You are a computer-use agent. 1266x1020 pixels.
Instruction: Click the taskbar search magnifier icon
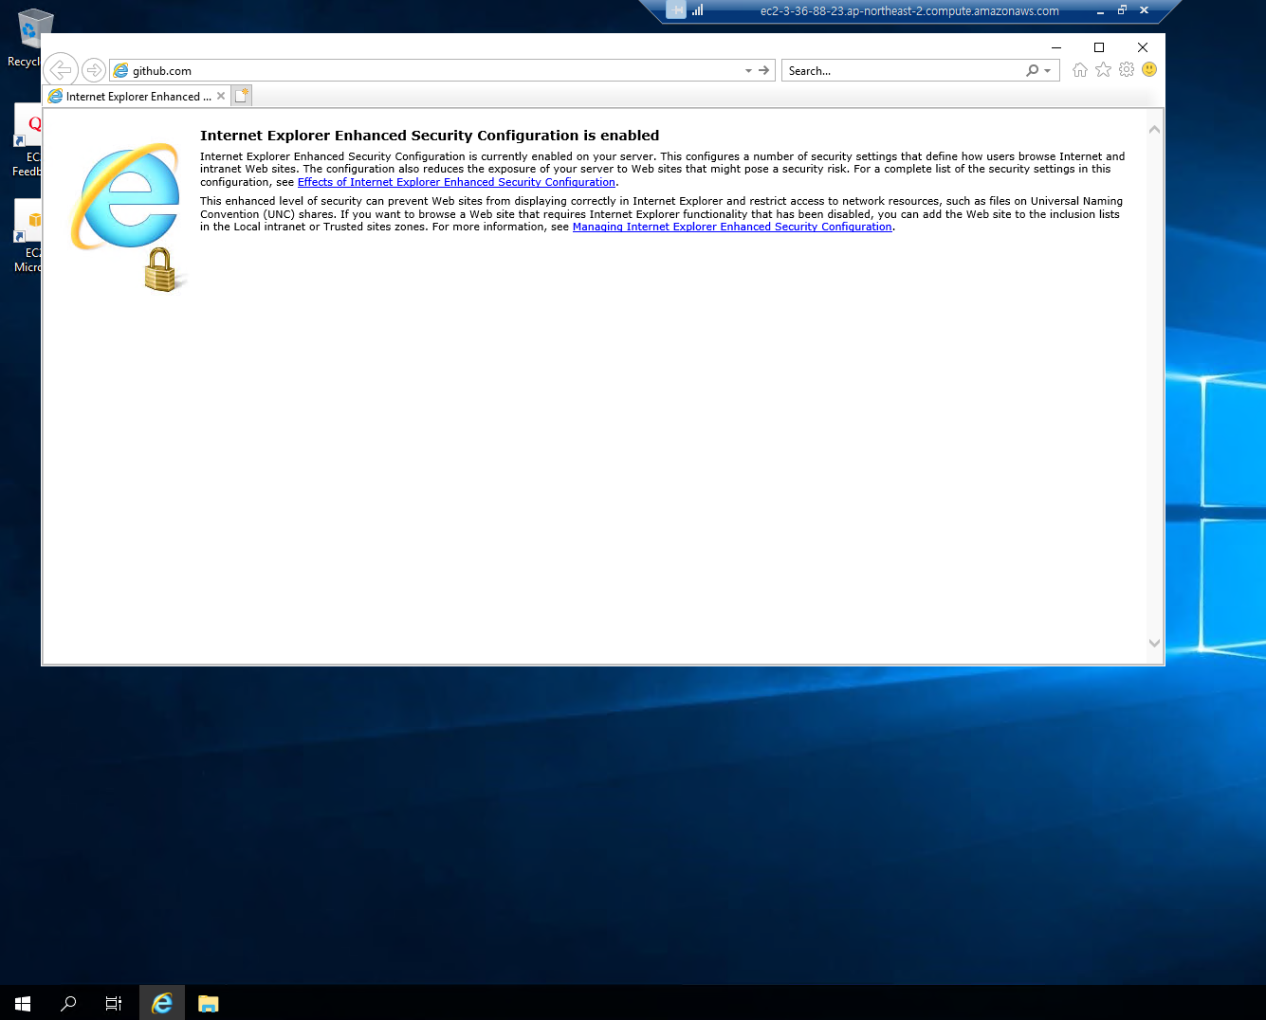coord(68,1003)
